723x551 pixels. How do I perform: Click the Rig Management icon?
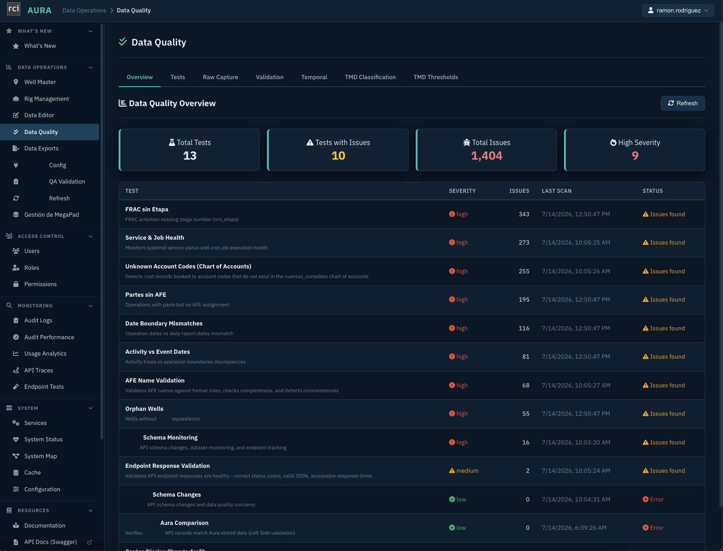(x=16, y=99)
